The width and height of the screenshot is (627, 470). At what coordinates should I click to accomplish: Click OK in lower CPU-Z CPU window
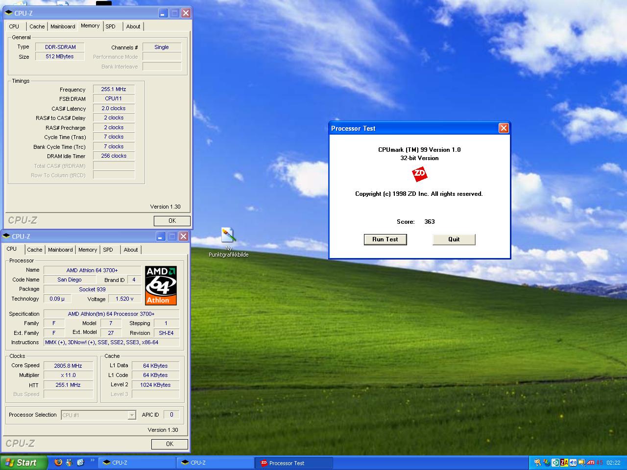[x=169, y=444]
